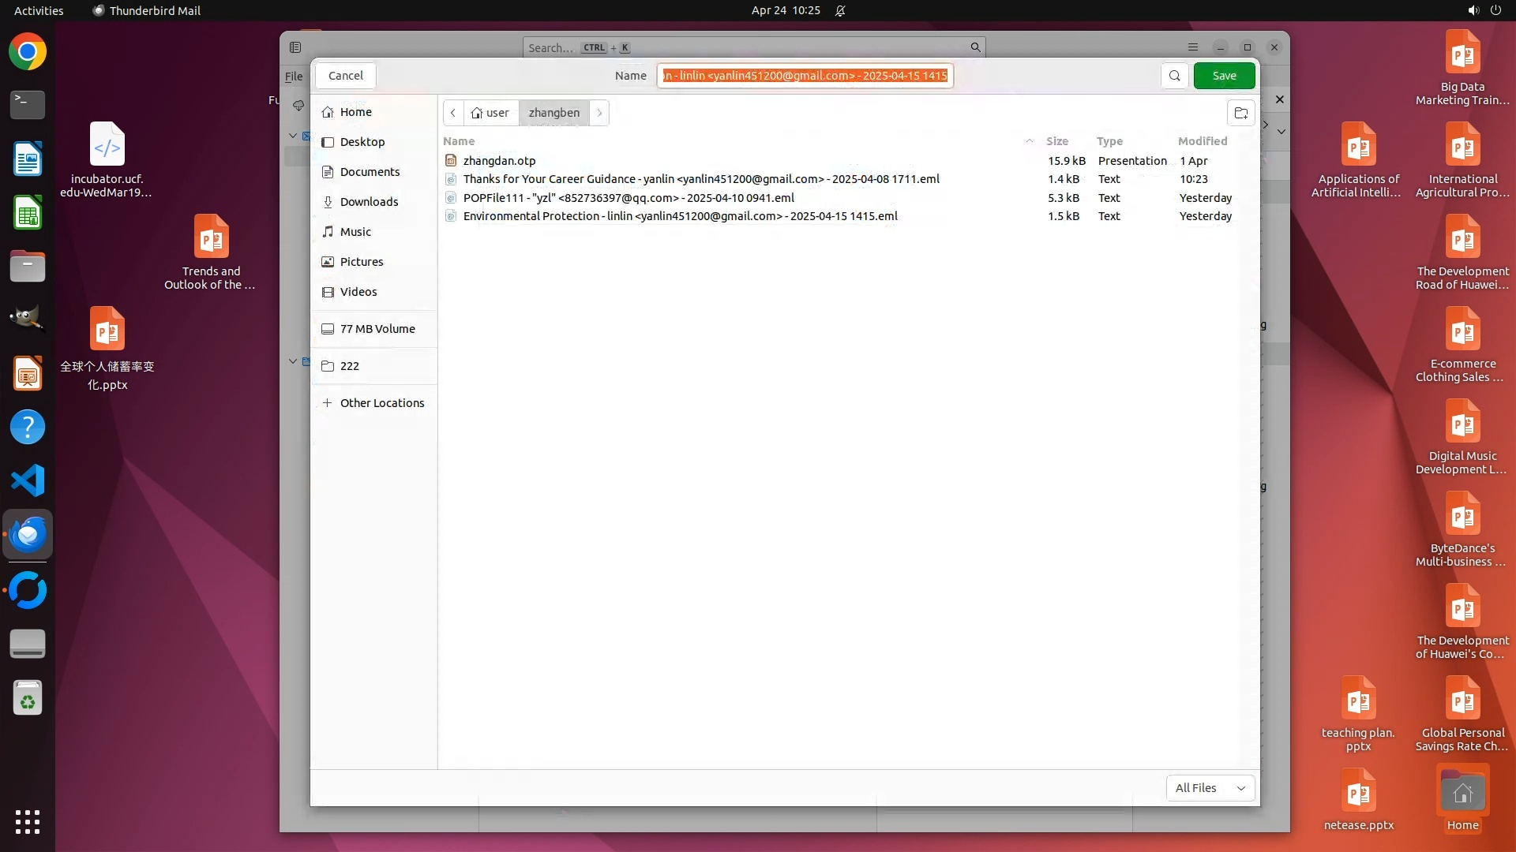Click the magnifier in Thunderbird search bar

(x=975, y=47)
